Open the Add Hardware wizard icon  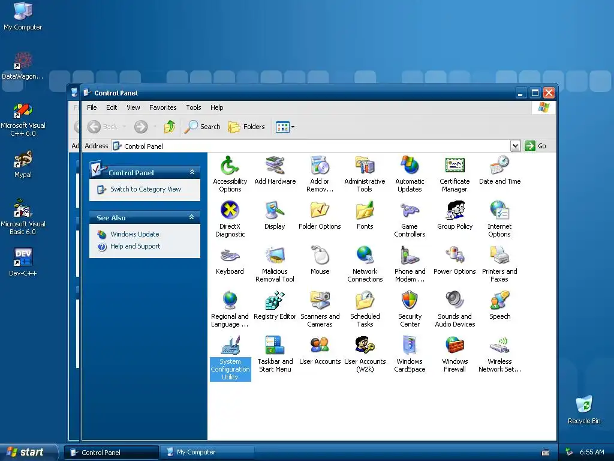(275, 170)
